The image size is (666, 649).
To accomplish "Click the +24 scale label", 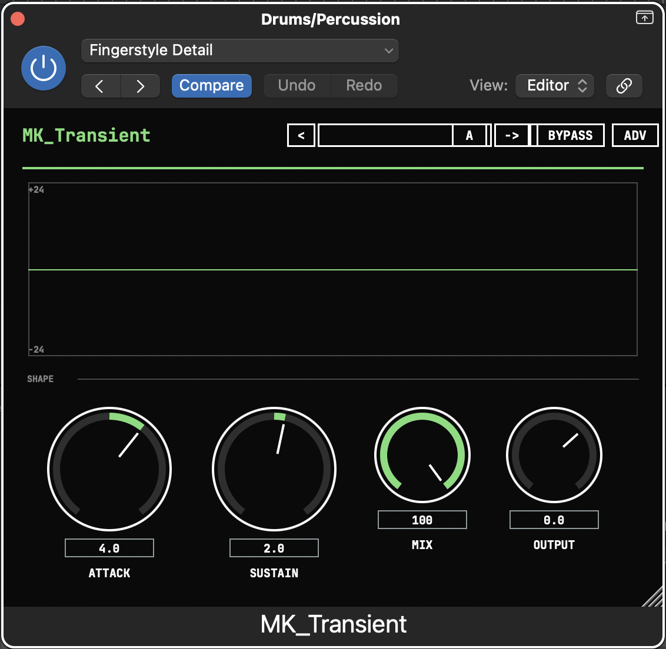I will [x=36, y=190].
